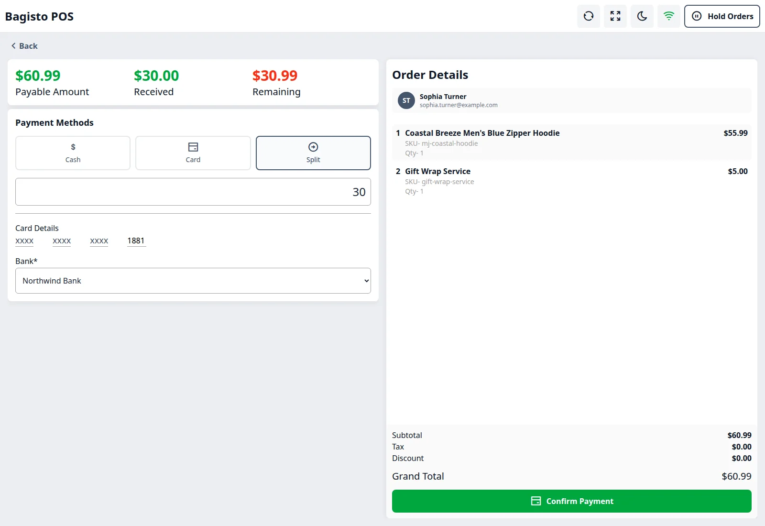Click the Discount label
Screen dimensions: 765x526
coord(408,458)
